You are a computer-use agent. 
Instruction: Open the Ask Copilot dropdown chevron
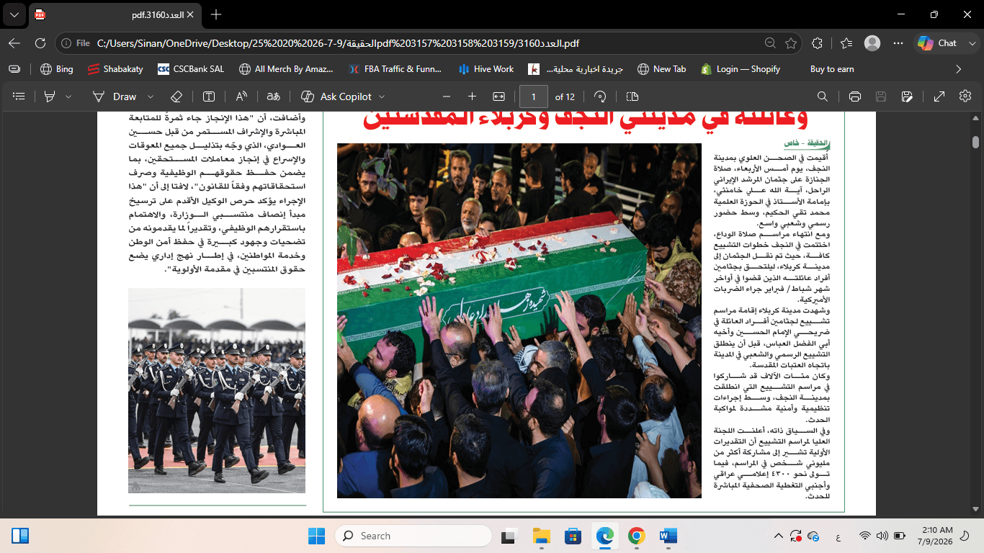[x=382, y=96]
